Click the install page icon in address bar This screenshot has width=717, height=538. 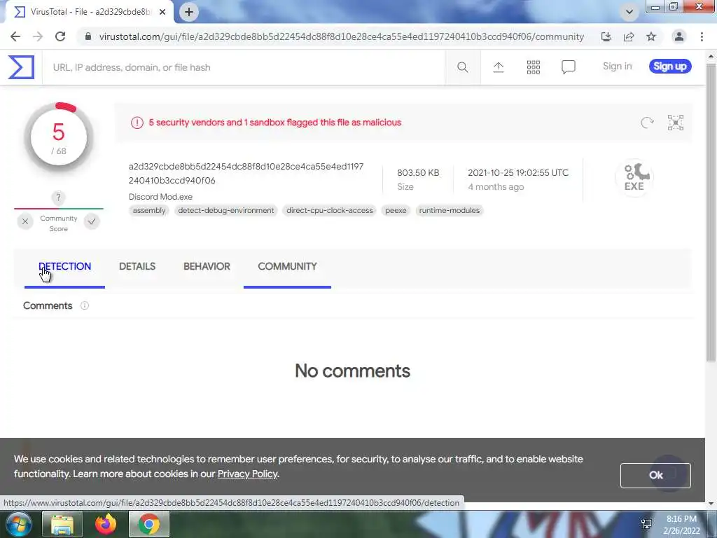click(x=606, y=36)
